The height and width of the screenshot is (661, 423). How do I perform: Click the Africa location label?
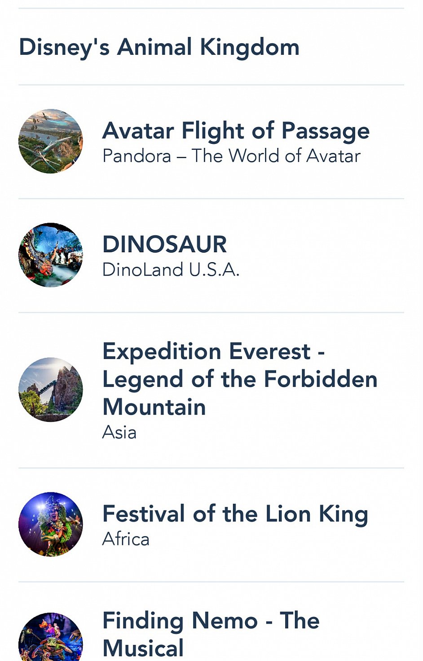click(126, 539)
